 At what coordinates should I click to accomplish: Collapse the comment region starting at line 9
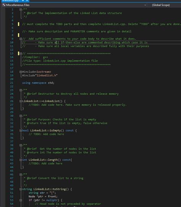21,39
